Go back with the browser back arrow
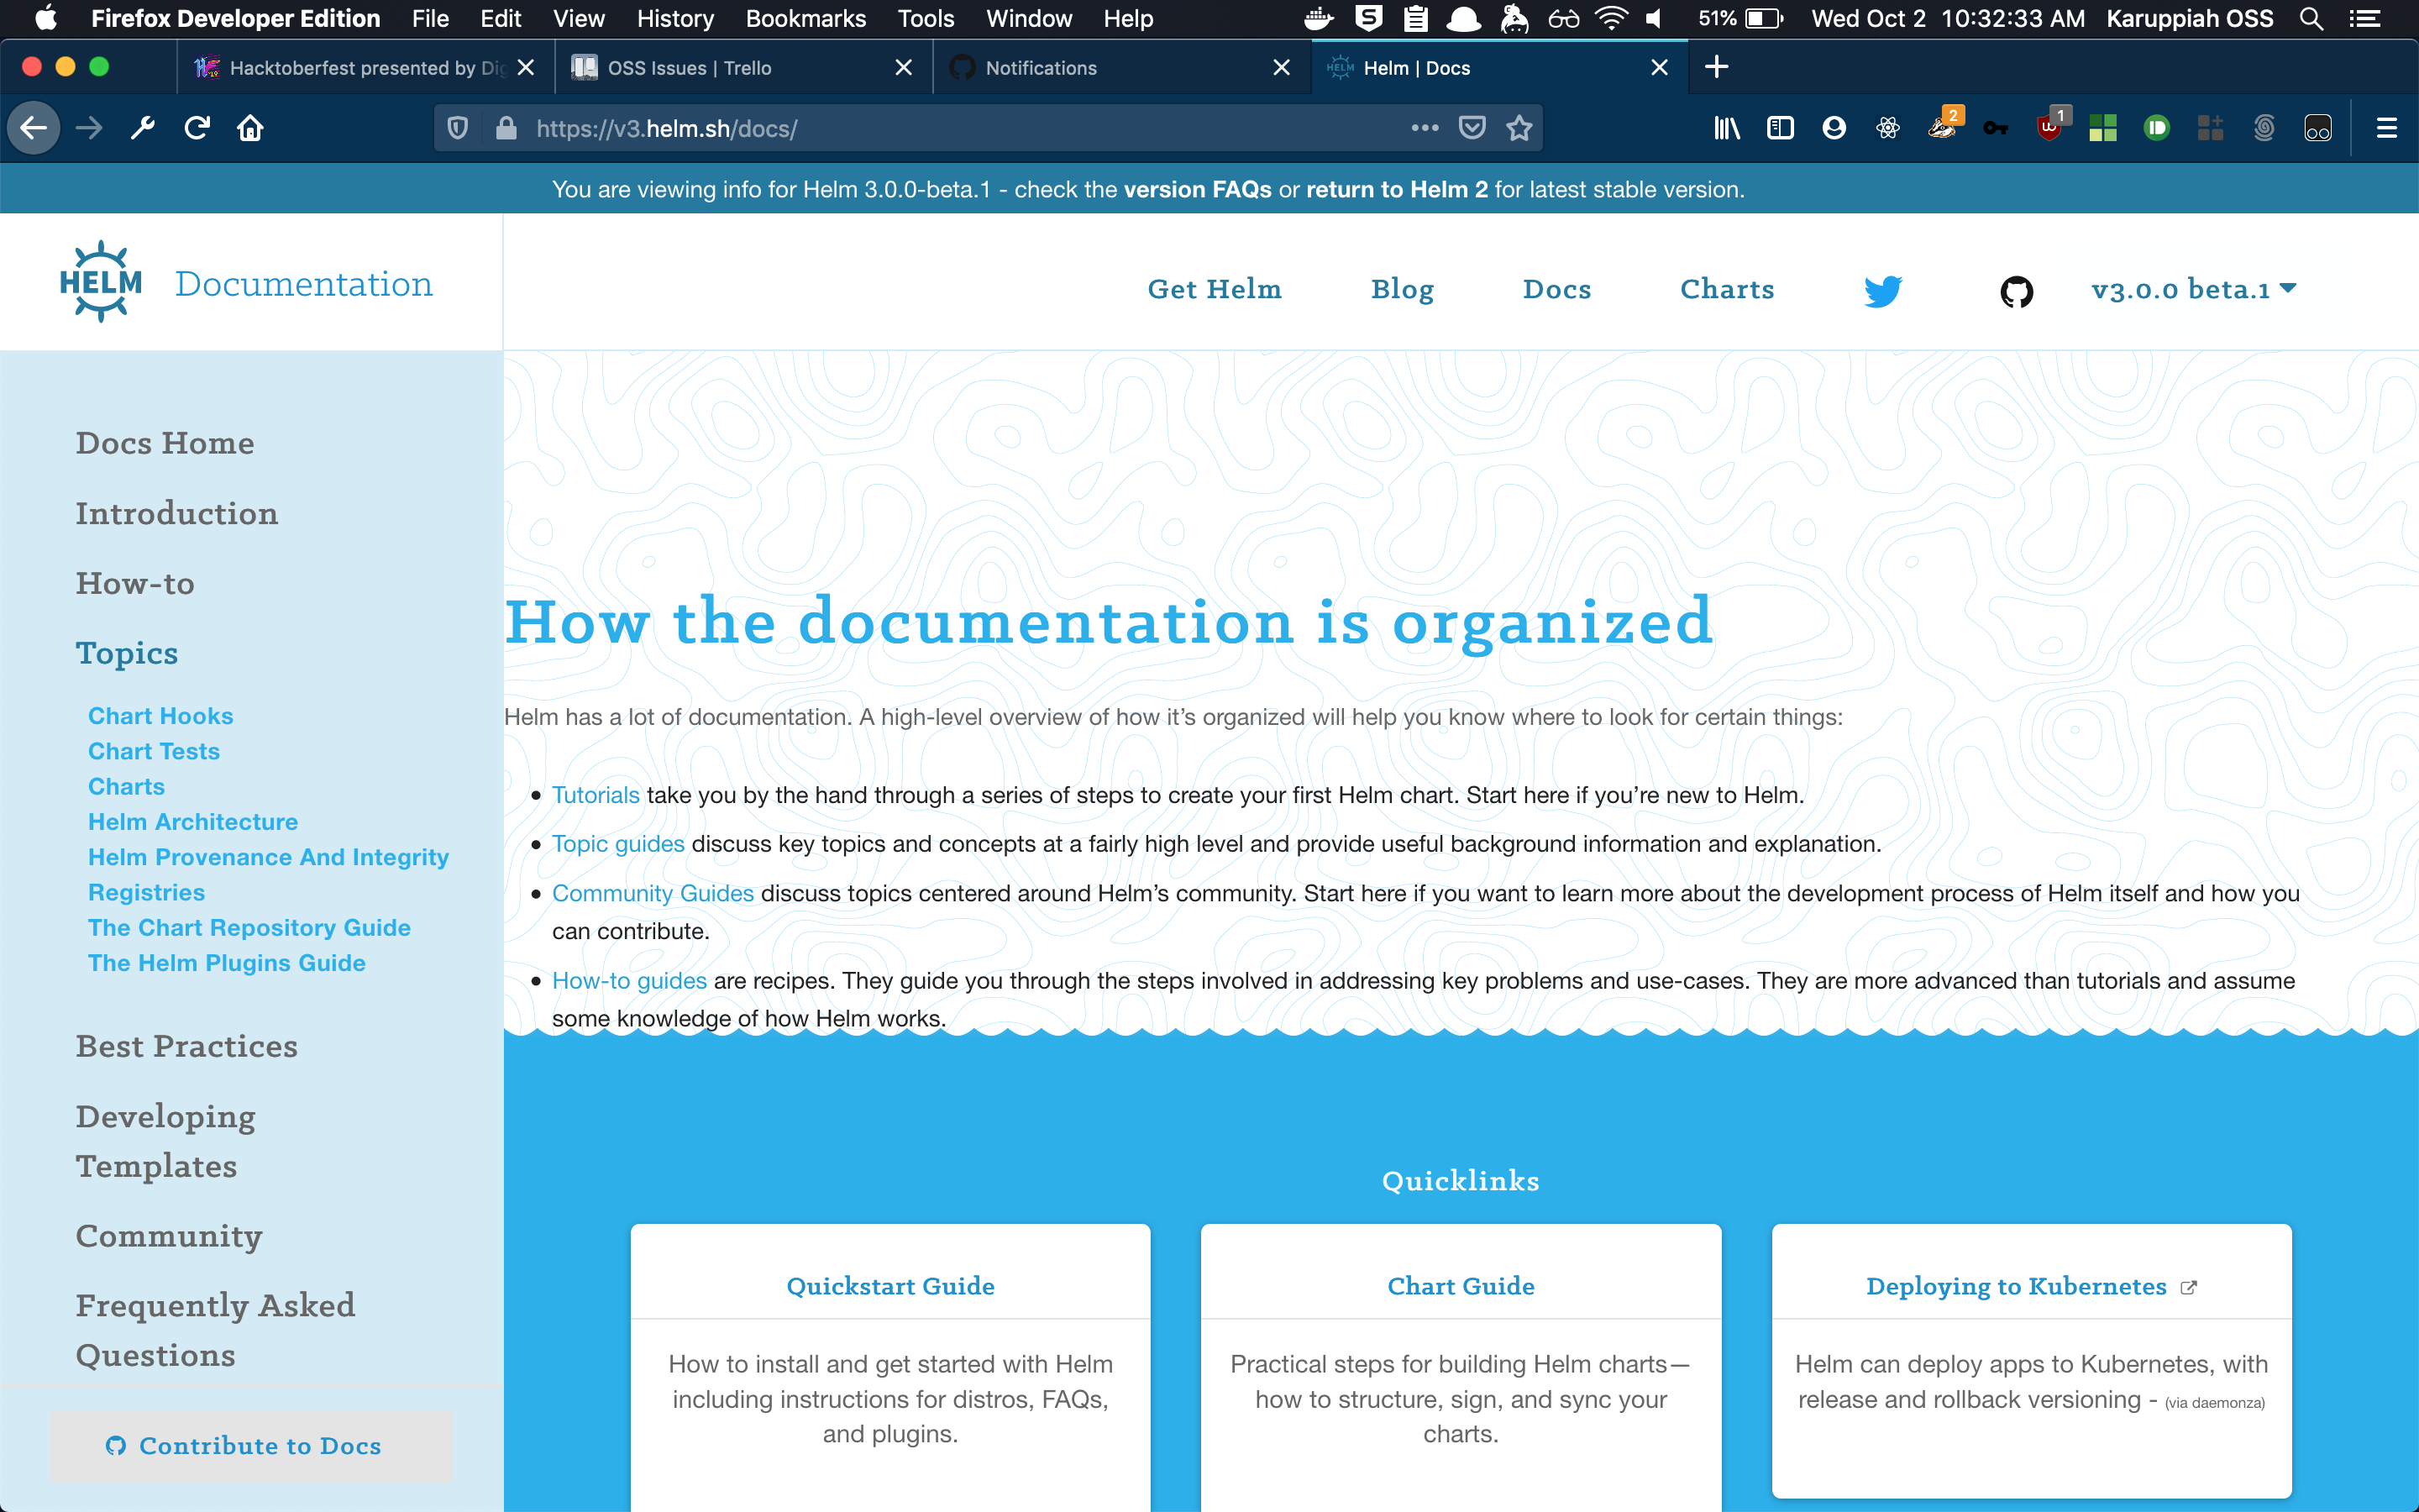The width and height of the screenshot is (2419, 1512). click(34, 128)
